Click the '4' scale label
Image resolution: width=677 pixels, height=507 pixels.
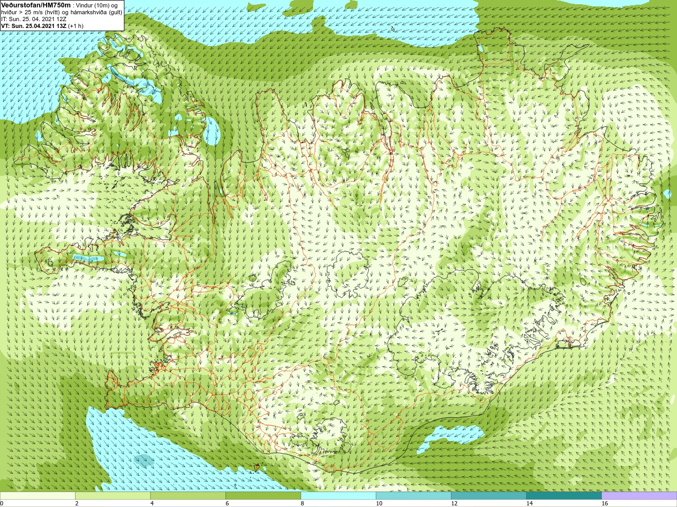(x=152, y=503)
